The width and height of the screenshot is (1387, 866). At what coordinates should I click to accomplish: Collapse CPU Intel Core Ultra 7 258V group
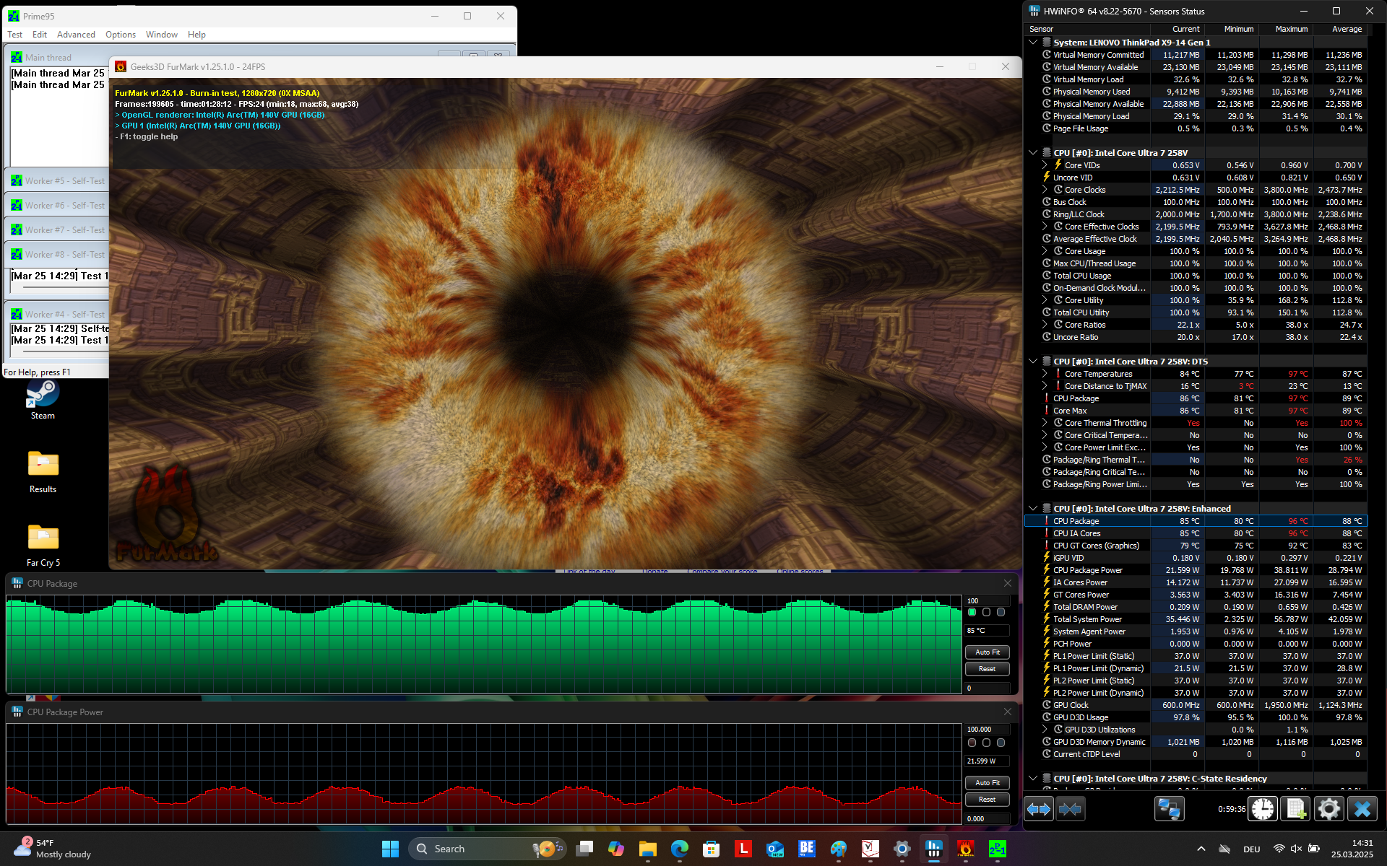click(x=1033, y=153)
